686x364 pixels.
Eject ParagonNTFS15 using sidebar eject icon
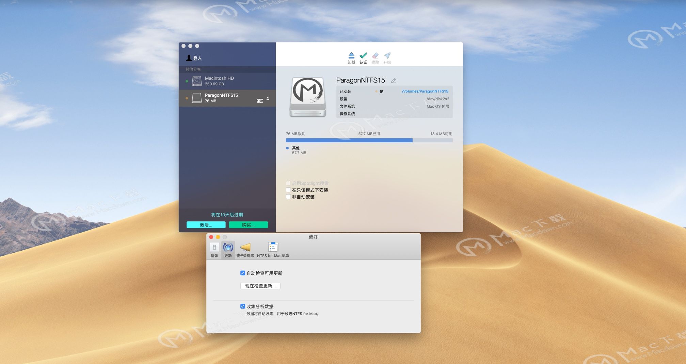pyautogui.click(x=268, y=98)
